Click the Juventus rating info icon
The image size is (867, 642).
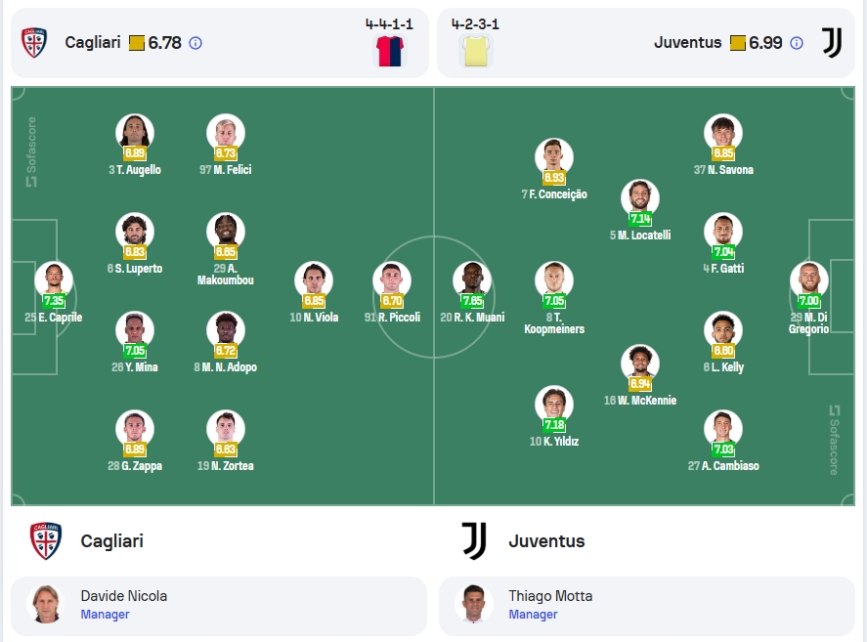tap(797, 43)
